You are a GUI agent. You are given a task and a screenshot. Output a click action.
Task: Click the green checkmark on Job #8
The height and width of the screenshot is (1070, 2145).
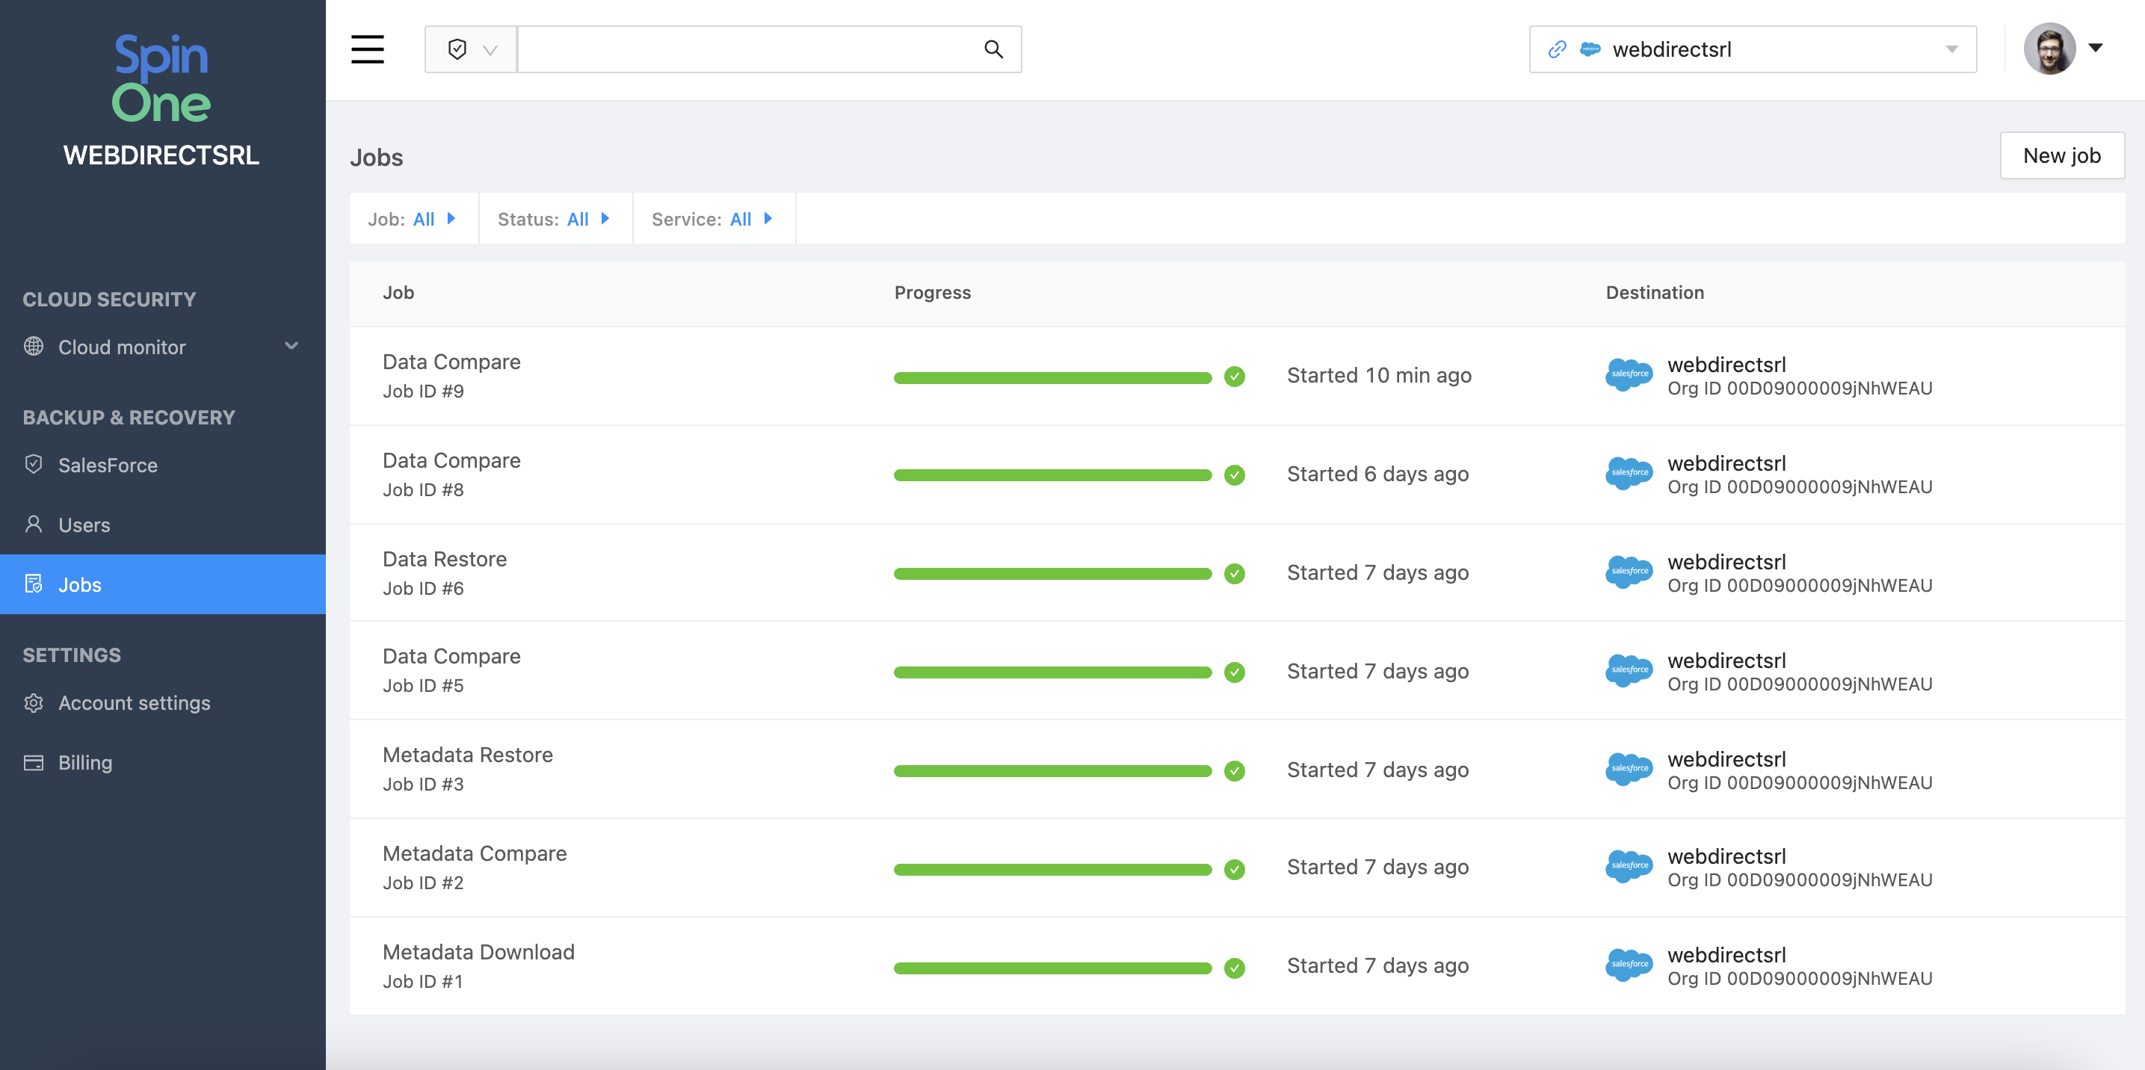coord(1234,474)
